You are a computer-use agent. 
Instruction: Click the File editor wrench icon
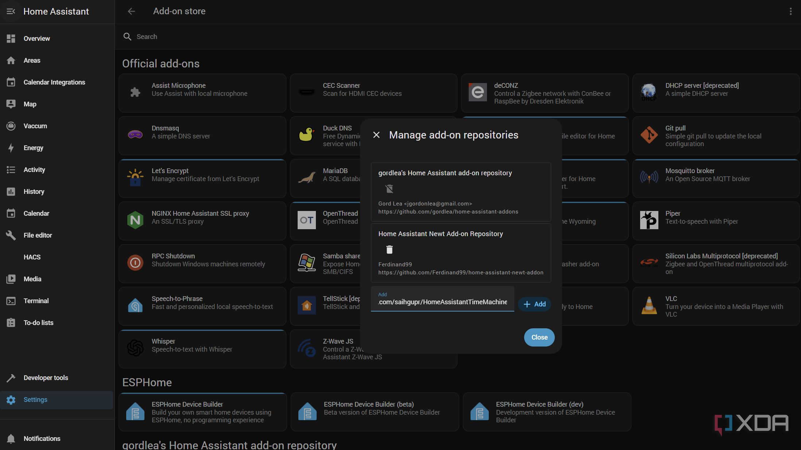point(11,235)
